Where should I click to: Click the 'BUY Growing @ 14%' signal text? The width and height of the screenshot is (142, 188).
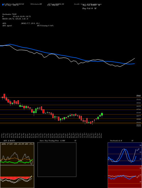click(45, 26)
